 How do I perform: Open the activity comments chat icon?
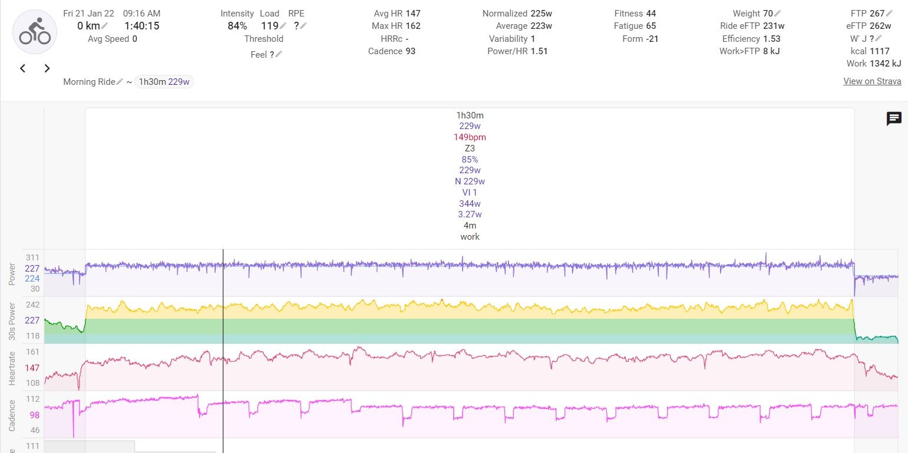pyautogui.click(x=894, y=119)
